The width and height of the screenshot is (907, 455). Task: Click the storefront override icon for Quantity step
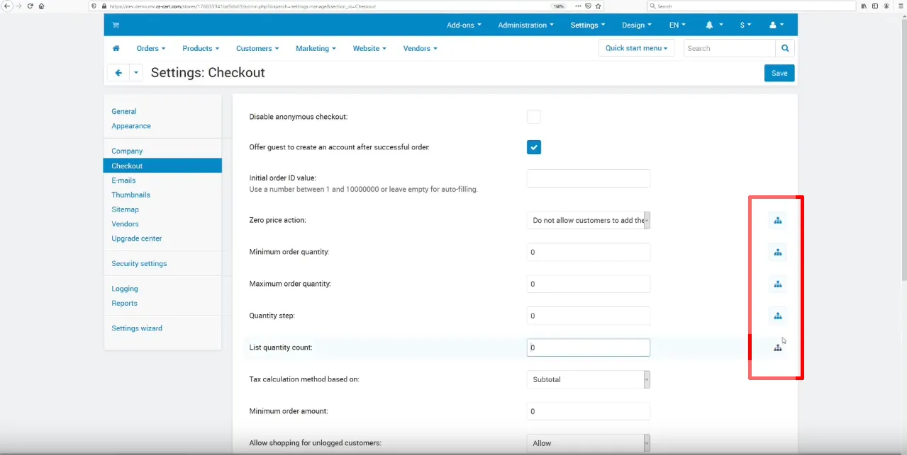pyautogui.click(x=778, y=316)
